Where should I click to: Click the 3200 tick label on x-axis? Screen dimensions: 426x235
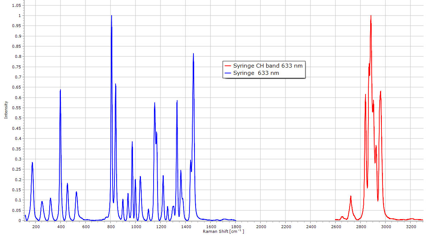click(x=411, y=227)
